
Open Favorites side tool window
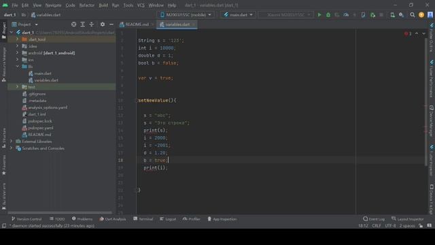click(x=4, y=165)
